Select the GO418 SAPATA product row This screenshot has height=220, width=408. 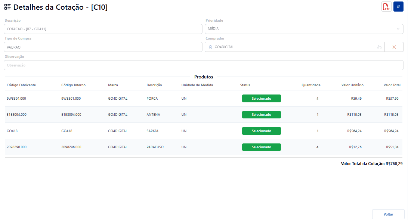pyautogui.click(x=204, y=131)
